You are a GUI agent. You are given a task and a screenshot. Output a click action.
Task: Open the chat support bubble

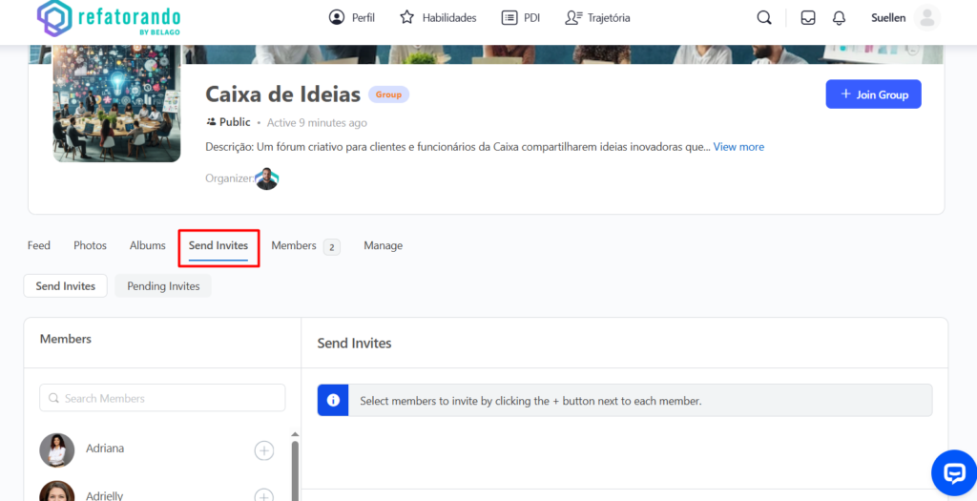pyautogui.click(x=953, y=472)
